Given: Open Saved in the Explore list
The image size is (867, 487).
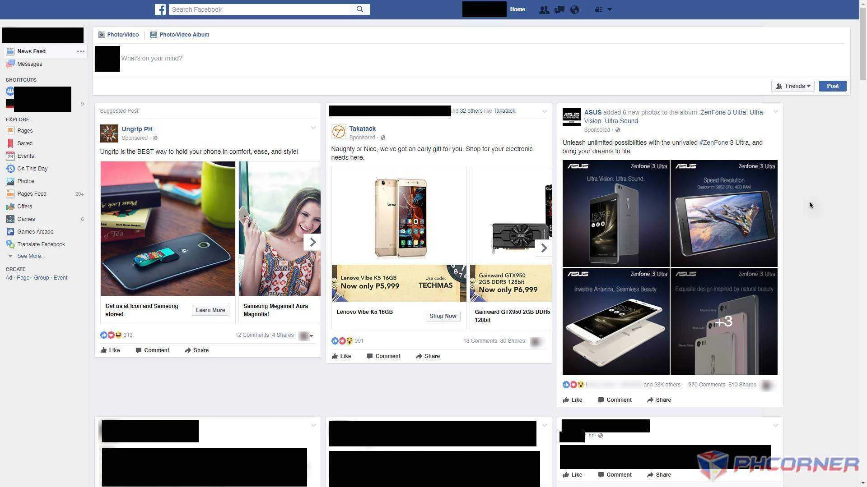Looking at the screenshot, I should tap(25, 143).
